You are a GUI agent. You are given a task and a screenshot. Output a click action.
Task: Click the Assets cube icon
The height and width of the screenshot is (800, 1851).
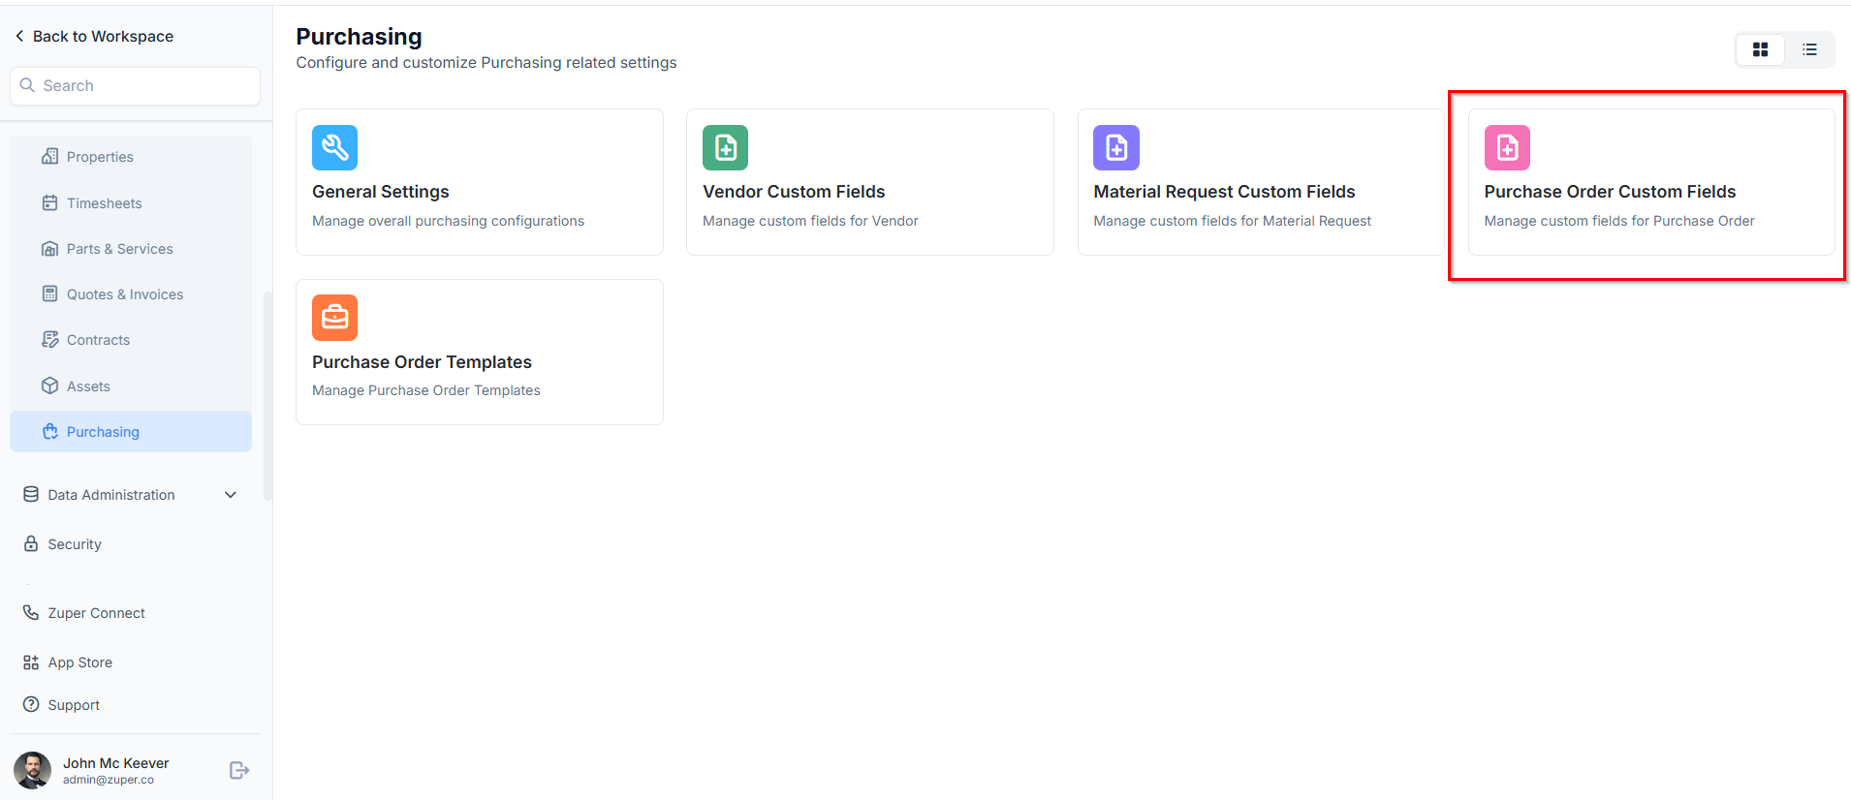(49, 385)
